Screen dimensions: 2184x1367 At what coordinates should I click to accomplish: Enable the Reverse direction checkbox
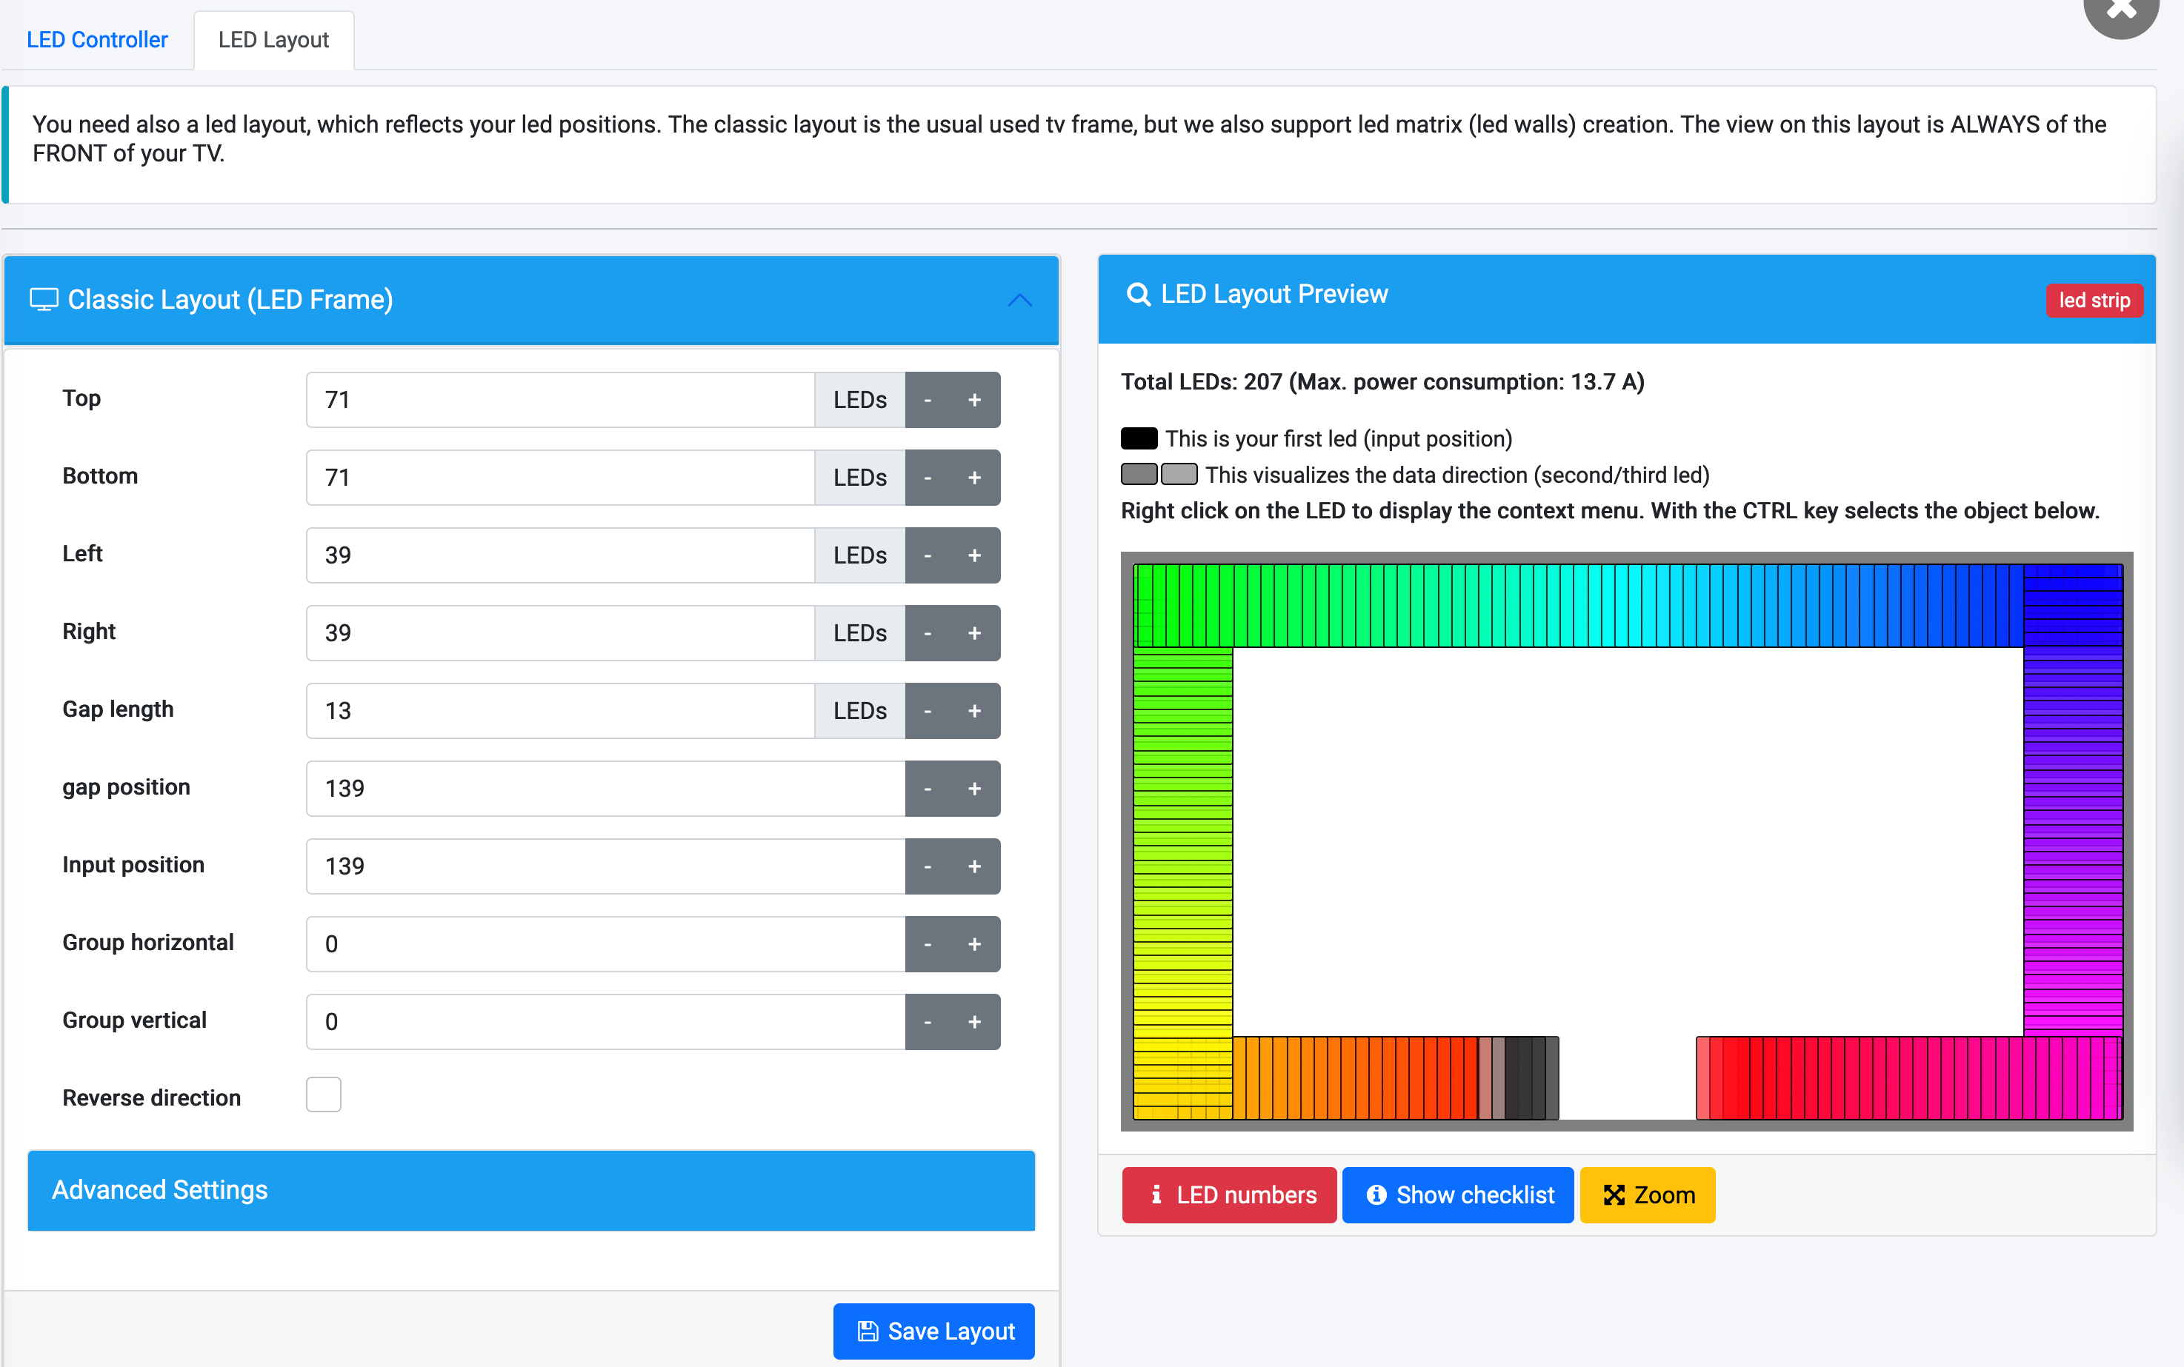(x=323, y=1094)
